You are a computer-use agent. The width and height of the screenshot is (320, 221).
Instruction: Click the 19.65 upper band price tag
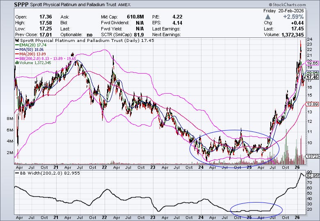pos(312,63)
